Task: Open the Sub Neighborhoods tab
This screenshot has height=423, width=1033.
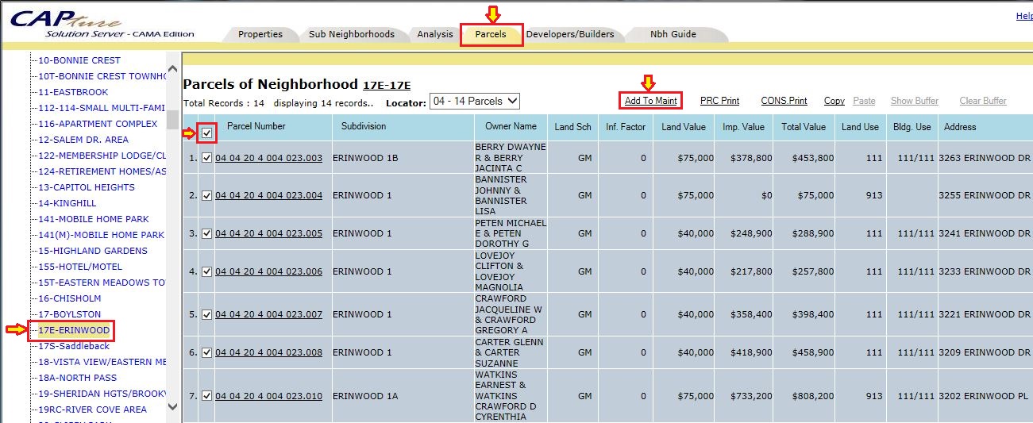Action: tap(351, 34)
